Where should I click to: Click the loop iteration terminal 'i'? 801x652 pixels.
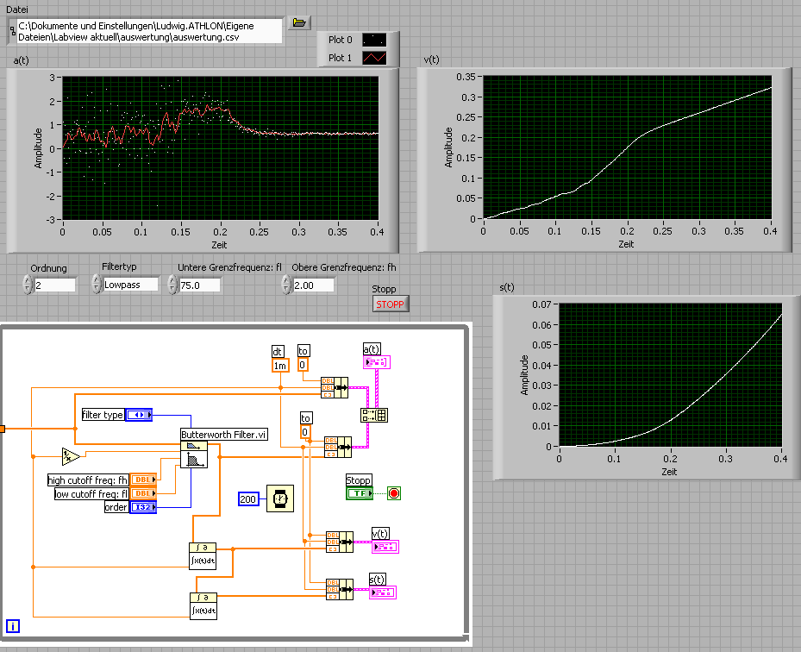(x=13, y=626)
